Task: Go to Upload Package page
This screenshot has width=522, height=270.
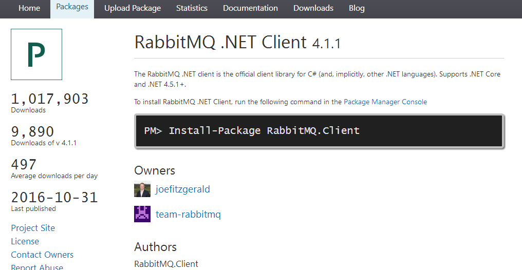Action: (x=133, y=8)
